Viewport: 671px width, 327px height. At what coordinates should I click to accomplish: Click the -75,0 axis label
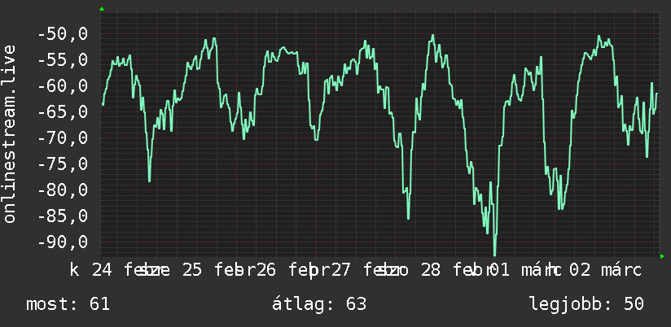[x=63, y=164]
